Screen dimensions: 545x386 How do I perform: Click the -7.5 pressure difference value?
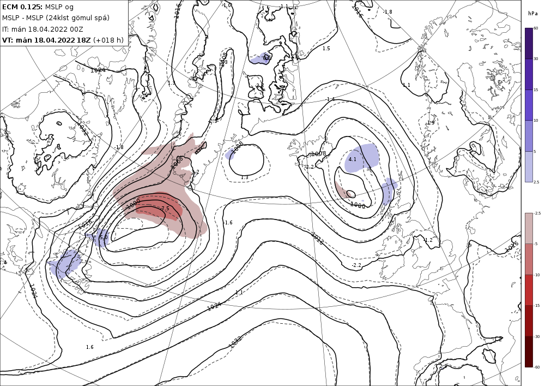165,209
